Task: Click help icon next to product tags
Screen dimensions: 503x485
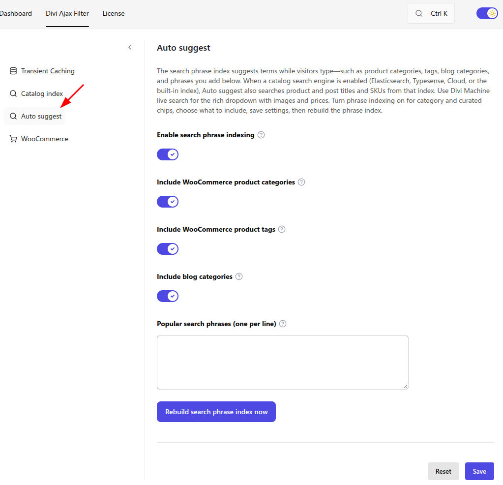Action: (x=282, y=229)
